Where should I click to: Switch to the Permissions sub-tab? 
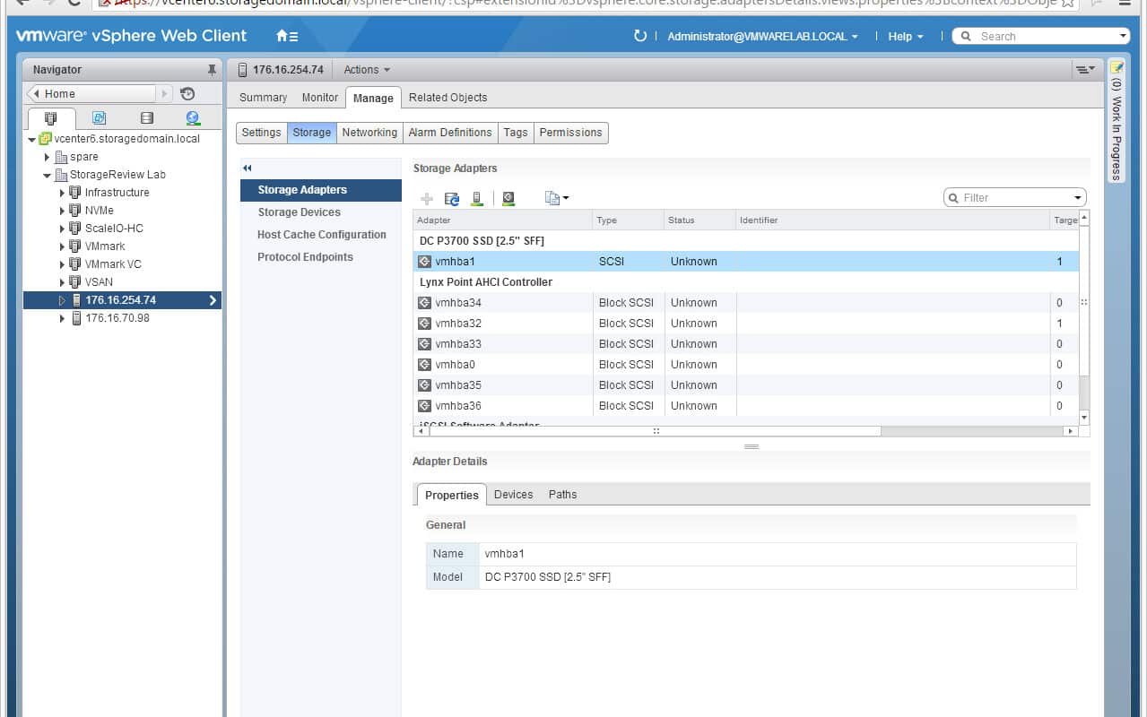[x=571, y=133]
